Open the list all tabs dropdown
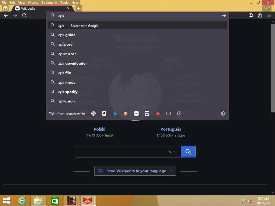This screenshot has height=206, width=275. pos(267,8)
